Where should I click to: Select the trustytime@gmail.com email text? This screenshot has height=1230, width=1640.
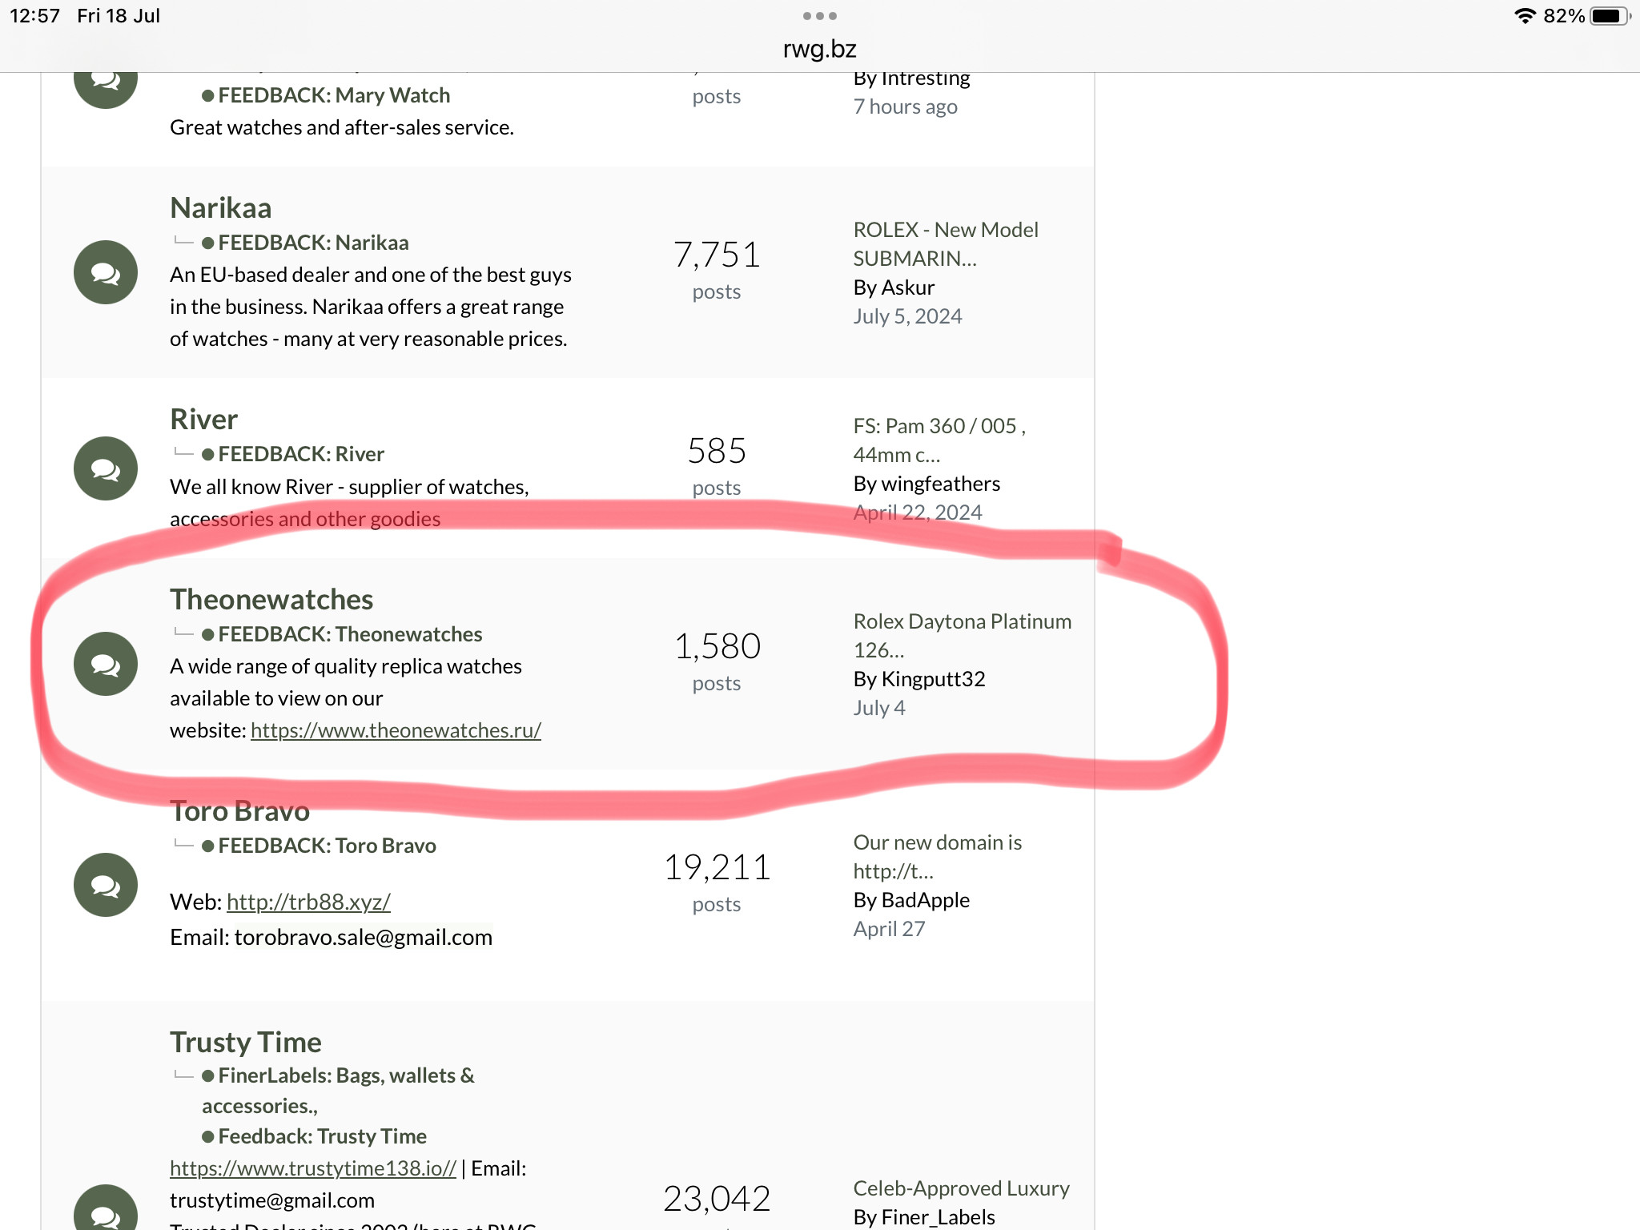click(x=272, y=1200)
